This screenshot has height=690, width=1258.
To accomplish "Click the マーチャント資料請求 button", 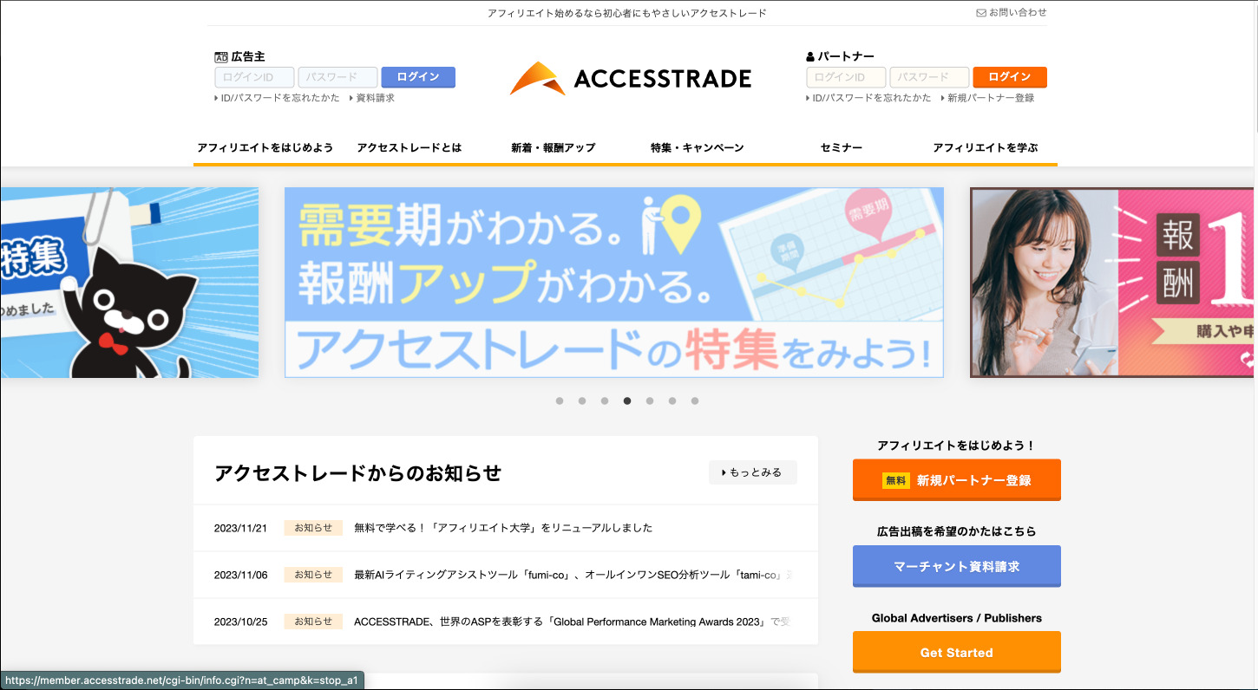I will click(956, 566).
